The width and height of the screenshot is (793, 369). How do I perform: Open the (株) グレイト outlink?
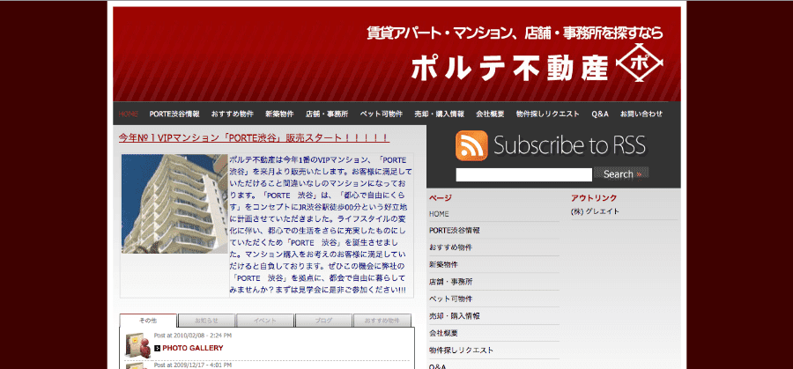point(596,211)
